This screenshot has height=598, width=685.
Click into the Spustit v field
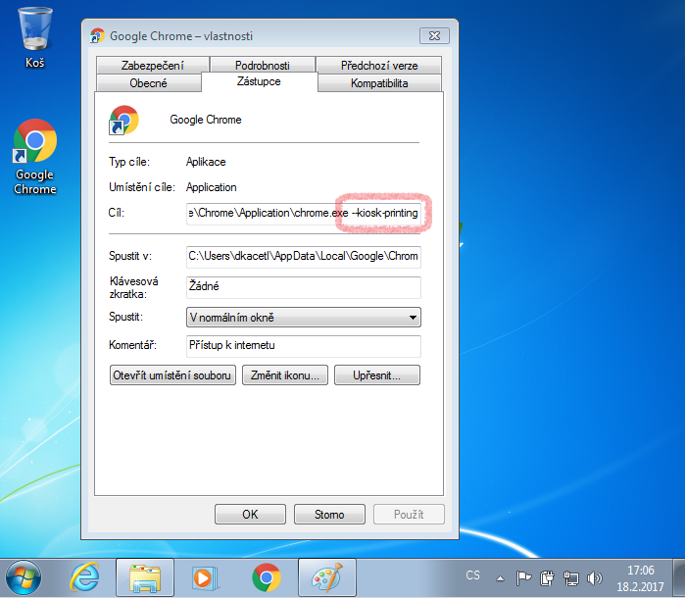pyautogui.click(x=304, y=256)
